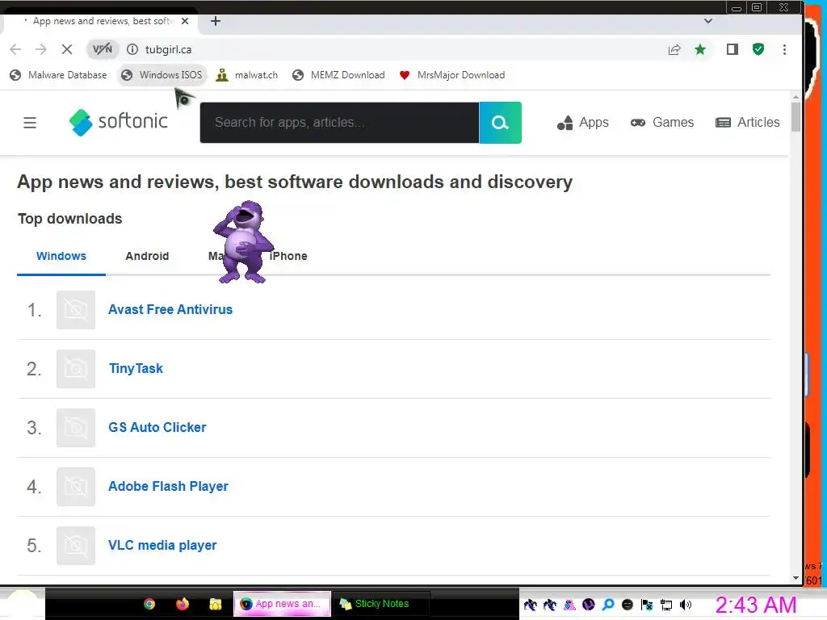This screenshot has height=620, width=827.
Task: View site information for tubgirl.ca
Action: coord(132,49)
